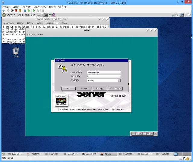This screenshot has width=193, height=162.
Task: Click the padlock icon in Hyper-V status bar
Action: [x=188, y=158]
